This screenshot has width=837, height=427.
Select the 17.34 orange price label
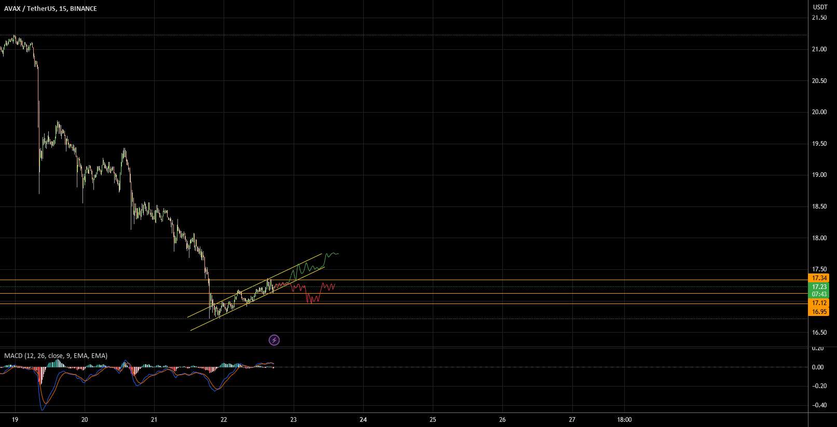pyautogui.click(x=819, y=278)
